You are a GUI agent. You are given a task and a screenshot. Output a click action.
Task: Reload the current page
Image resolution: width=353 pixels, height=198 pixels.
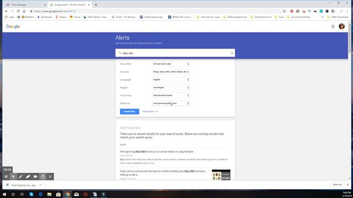pyautogui.click(x=18, y=11)
